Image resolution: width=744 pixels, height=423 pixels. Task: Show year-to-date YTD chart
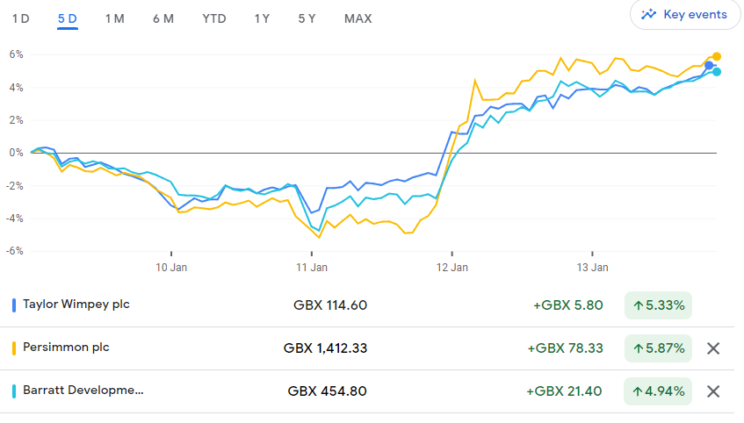pyautogui.click(x=213, y=18)
